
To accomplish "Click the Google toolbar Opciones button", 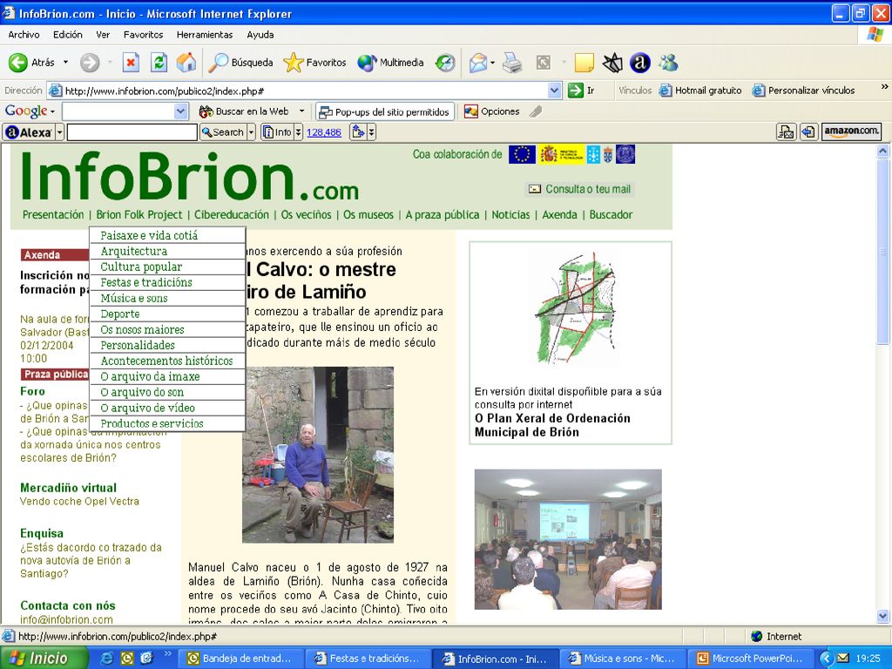I will 491,111.
